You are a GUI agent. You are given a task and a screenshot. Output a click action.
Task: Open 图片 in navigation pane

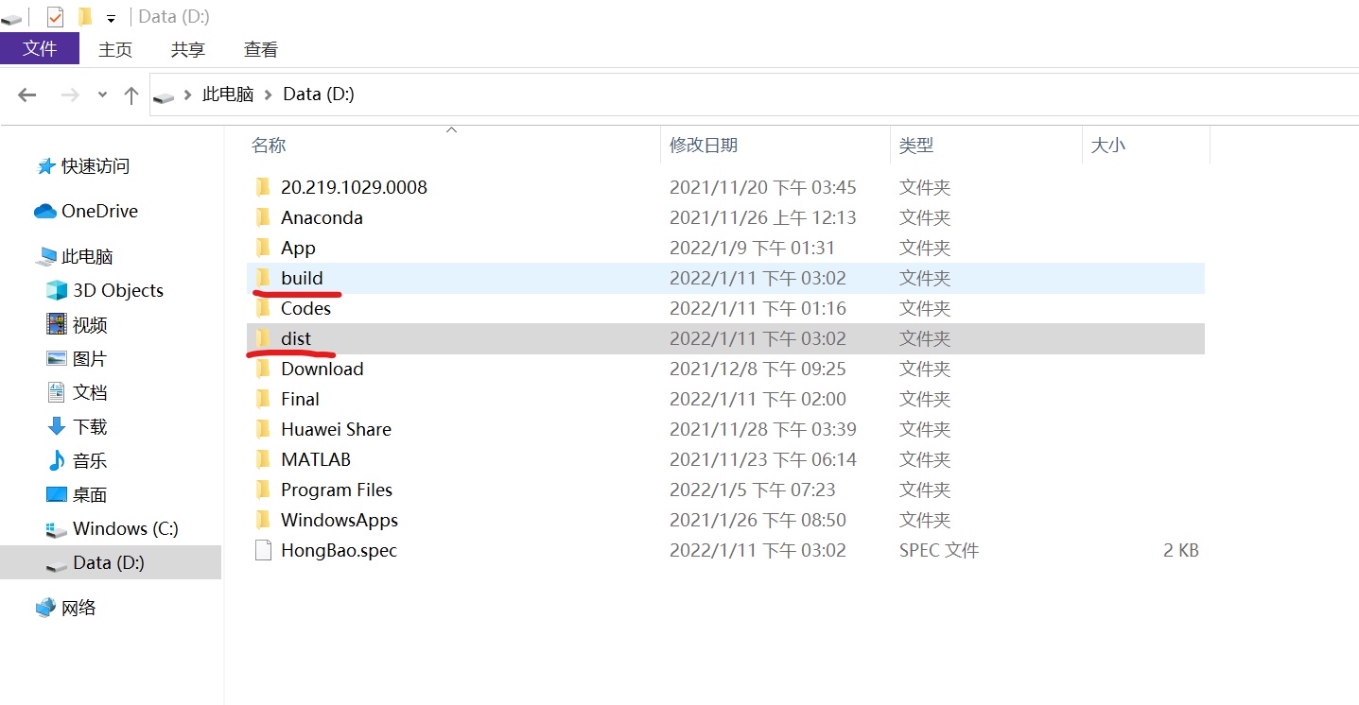tap(90, 359)
